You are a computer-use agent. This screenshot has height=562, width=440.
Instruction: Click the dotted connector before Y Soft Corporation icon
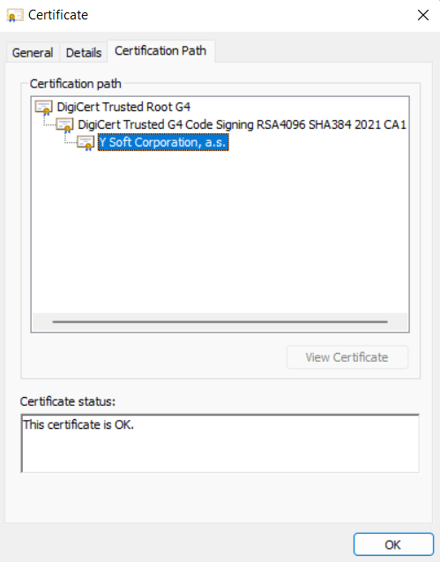(71, 139)
